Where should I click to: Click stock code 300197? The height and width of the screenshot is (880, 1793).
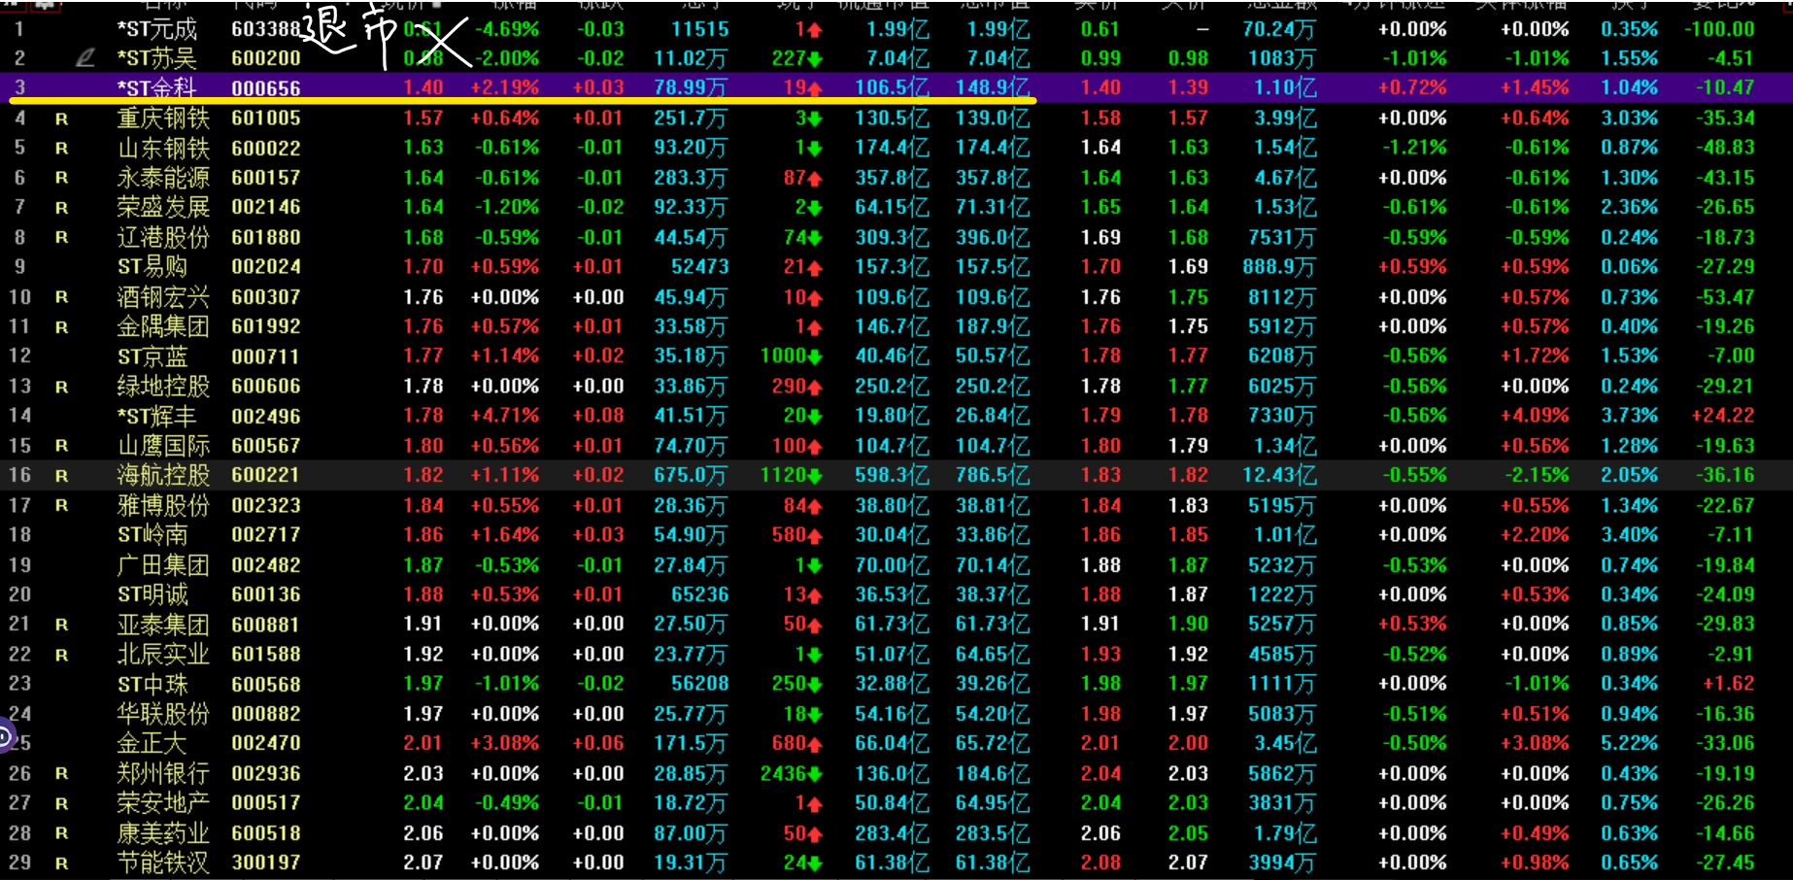266,863
